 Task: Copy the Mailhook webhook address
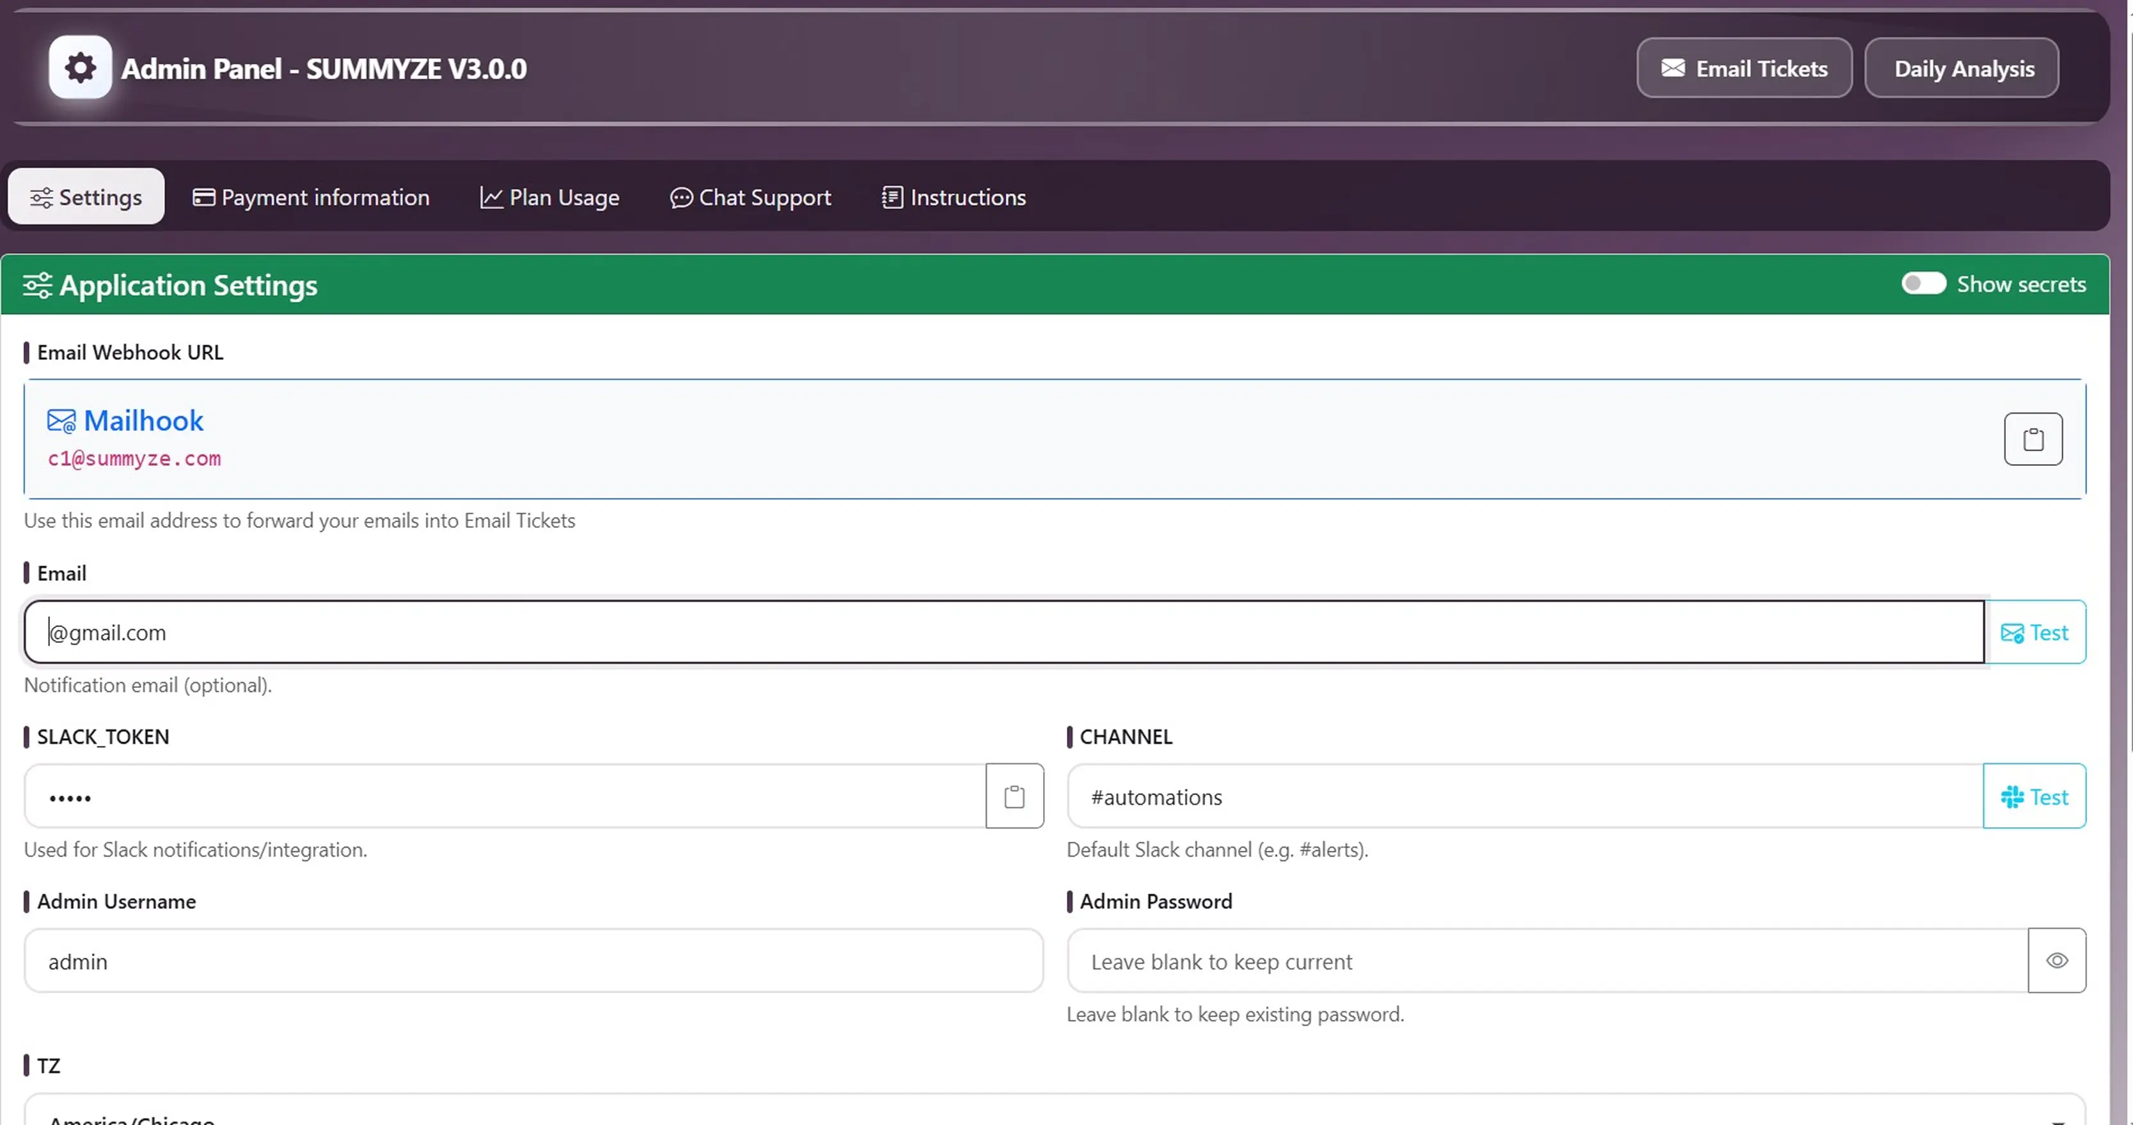coord(2034,438)
